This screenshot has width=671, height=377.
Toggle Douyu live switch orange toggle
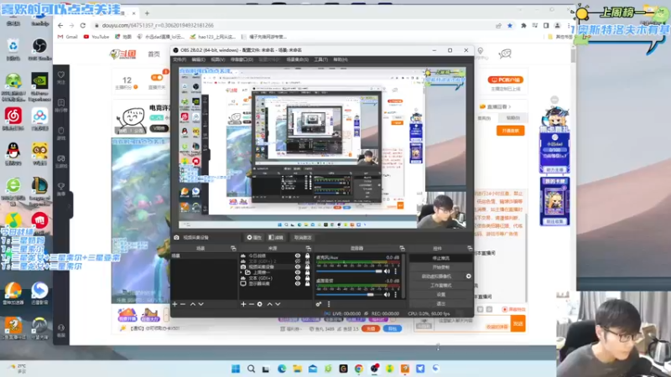(x=157, y=77)
